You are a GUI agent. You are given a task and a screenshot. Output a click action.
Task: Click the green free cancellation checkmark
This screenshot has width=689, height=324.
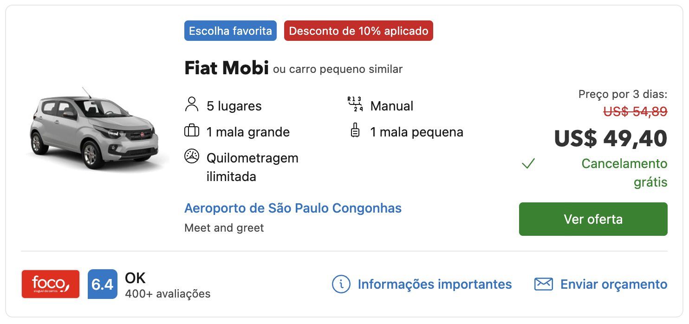point(528,163)
